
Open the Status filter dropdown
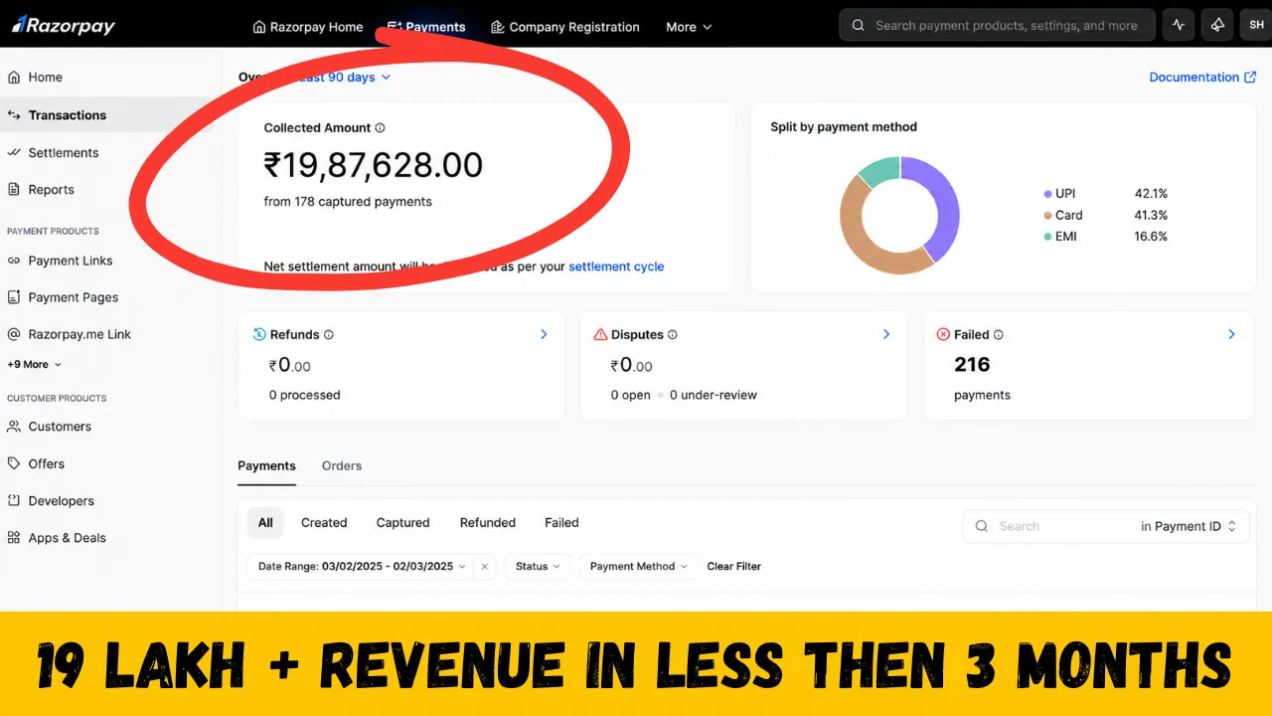tap(538, 567)
